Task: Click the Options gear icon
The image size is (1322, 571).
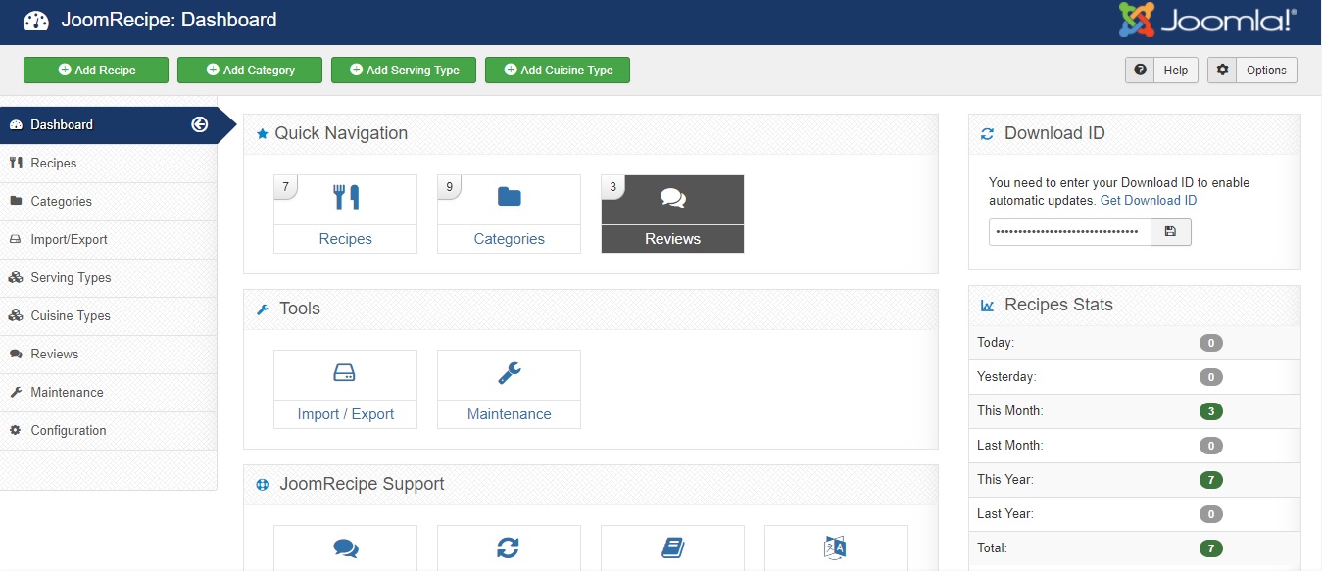Action: [1222, 71]
